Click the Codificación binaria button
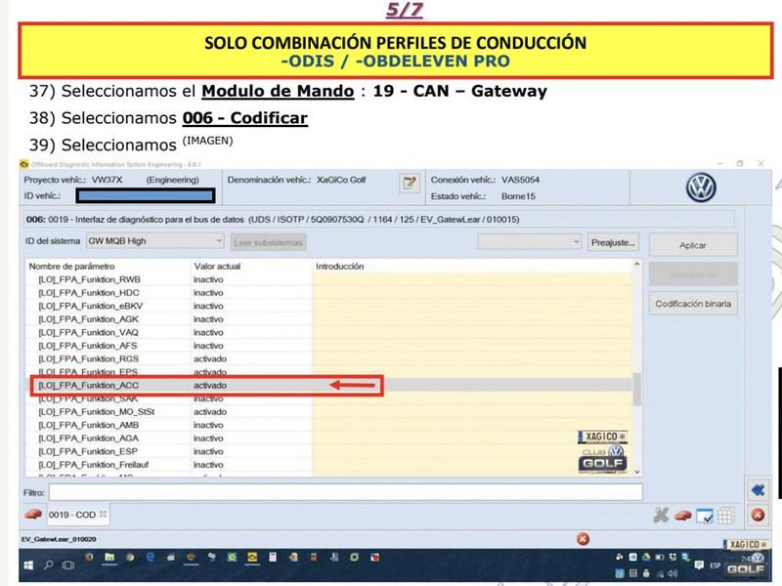 tap(693, 304)
